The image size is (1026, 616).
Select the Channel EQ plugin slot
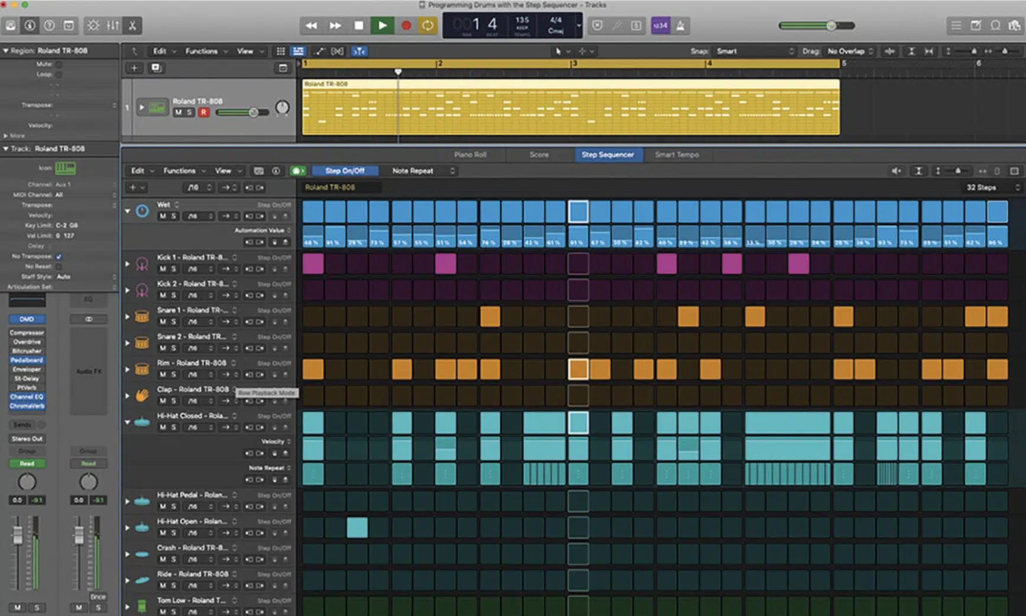coord(27,397)
